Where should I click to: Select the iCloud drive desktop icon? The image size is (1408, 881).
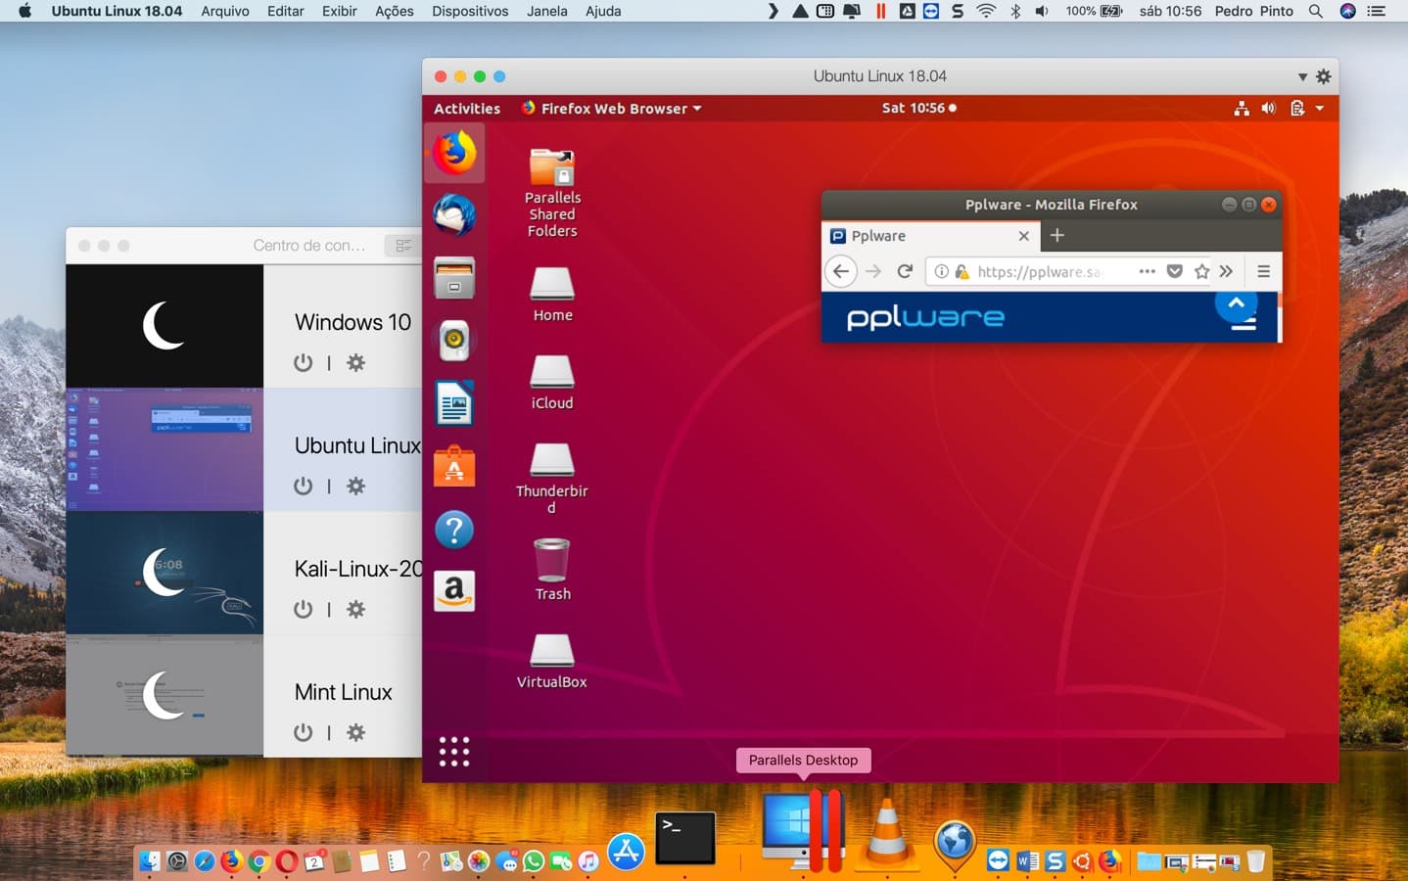[x=552, y=382]
